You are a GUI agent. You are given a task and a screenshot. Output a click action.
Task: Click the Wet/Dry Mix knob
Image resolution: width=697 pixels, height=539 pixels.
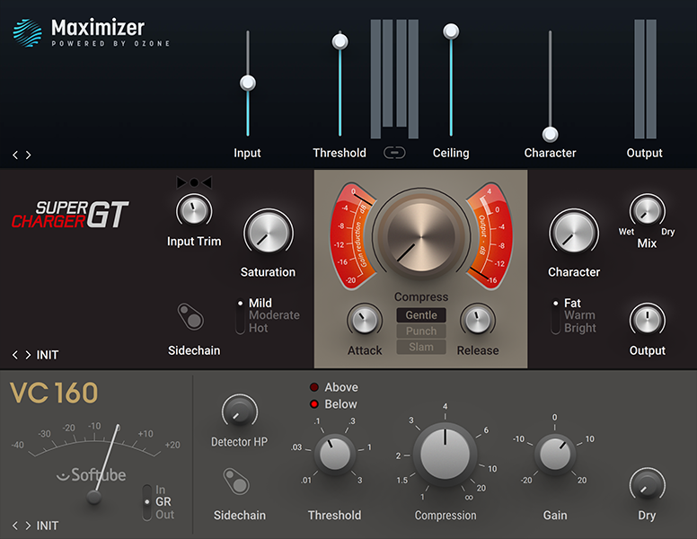648,210
